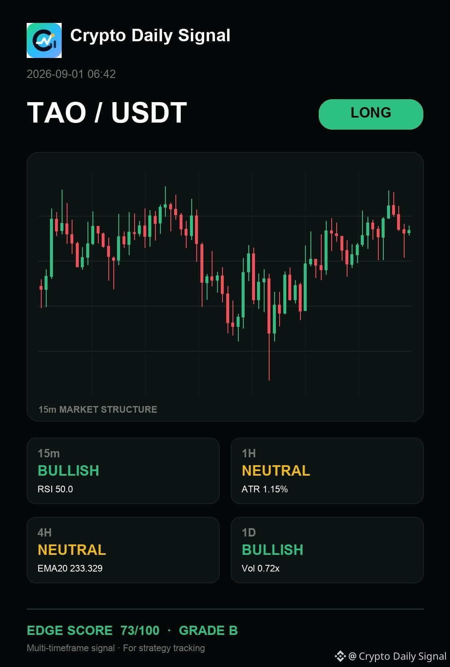The height and width of the screenshot is (667, 450).
Task: Click the EDGE SCORE 73/100 text
Action: pyautogui.click(x=93, y=630)
